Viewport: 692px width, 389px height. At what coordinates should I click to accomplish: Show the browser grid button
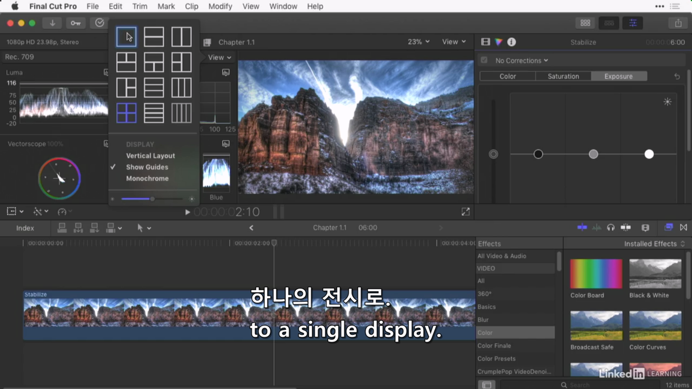585,23
